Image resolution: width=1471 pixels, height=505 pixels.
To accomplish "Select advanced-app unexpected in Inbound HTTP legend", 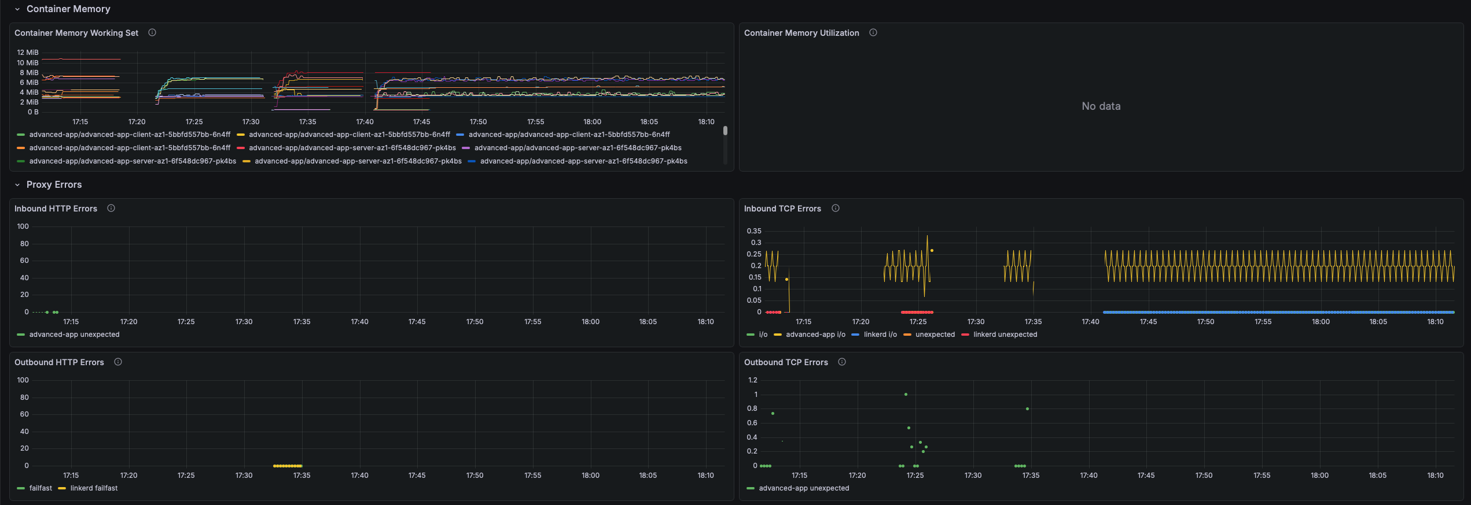I will tap(74, 335).
